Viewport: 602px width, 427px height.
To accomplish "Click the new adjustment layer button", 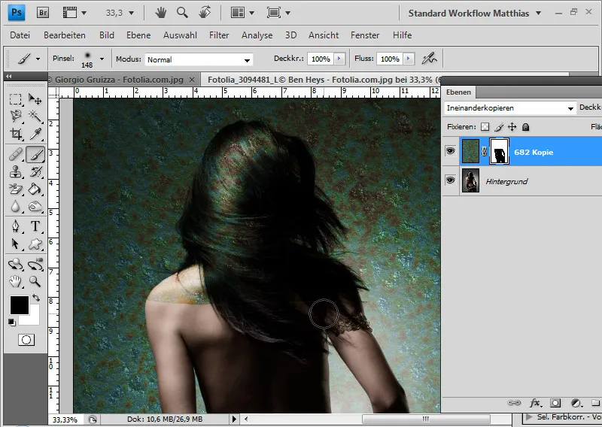I will (576, 403).
